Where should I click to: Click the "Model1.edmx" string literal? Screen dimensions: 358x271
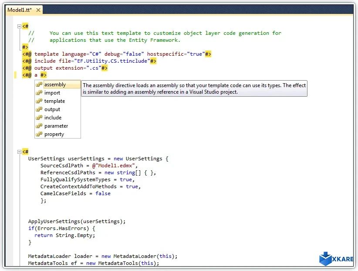(x=115, y=166)
